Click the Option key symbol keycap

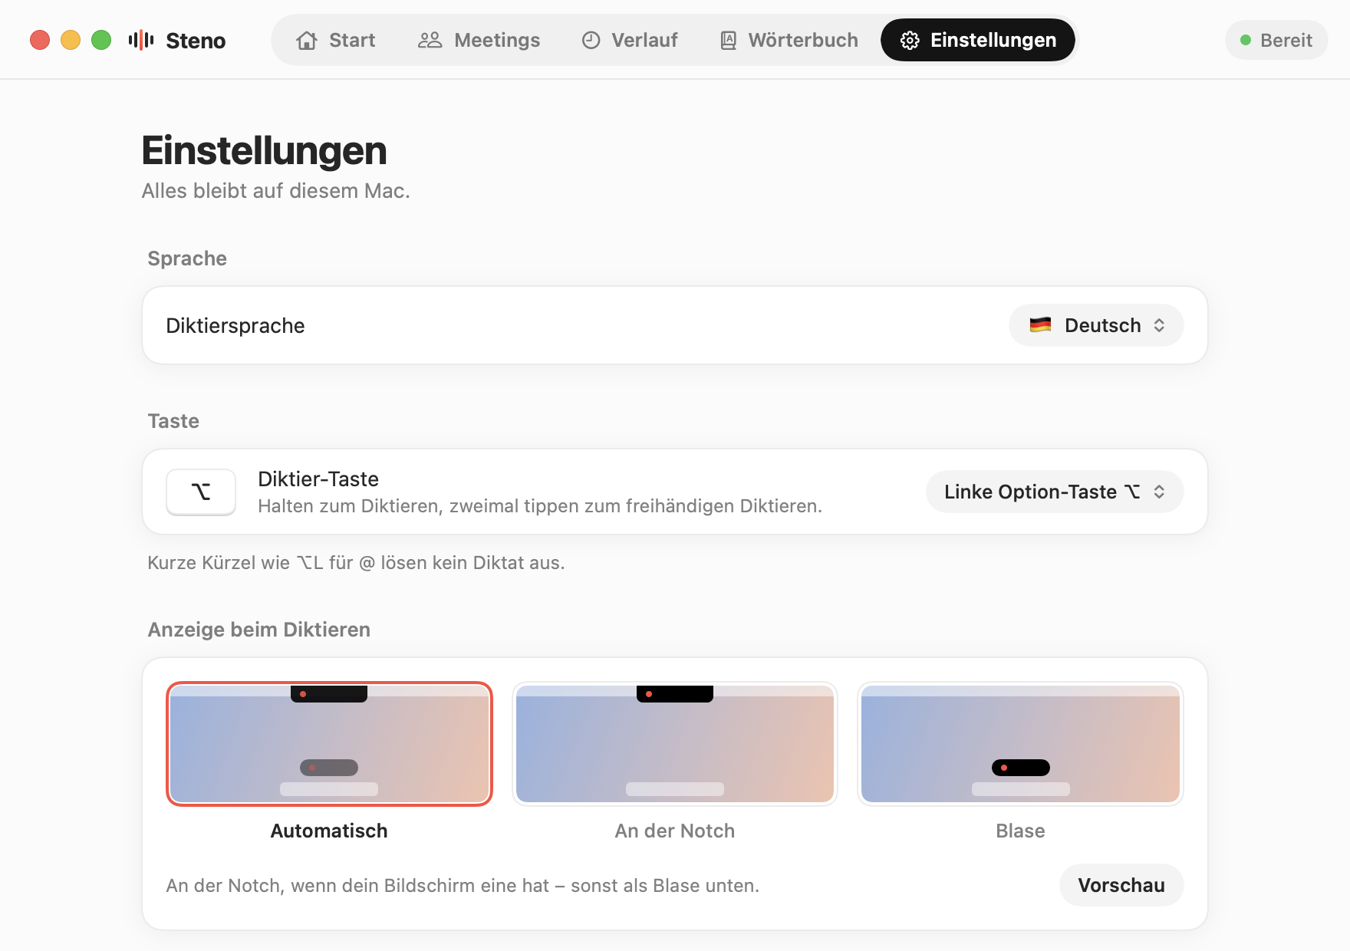pyautogui.click(x=201, y=492)
